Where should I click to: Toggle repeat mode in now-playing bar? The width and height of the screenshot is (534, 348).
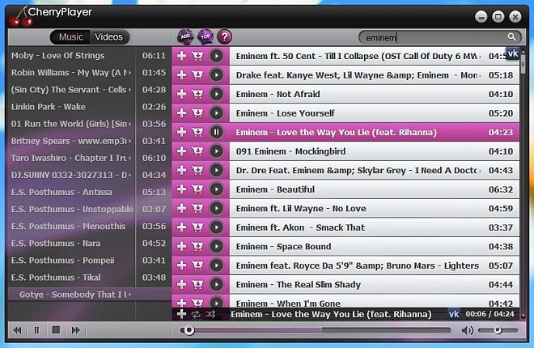[196, 314]
